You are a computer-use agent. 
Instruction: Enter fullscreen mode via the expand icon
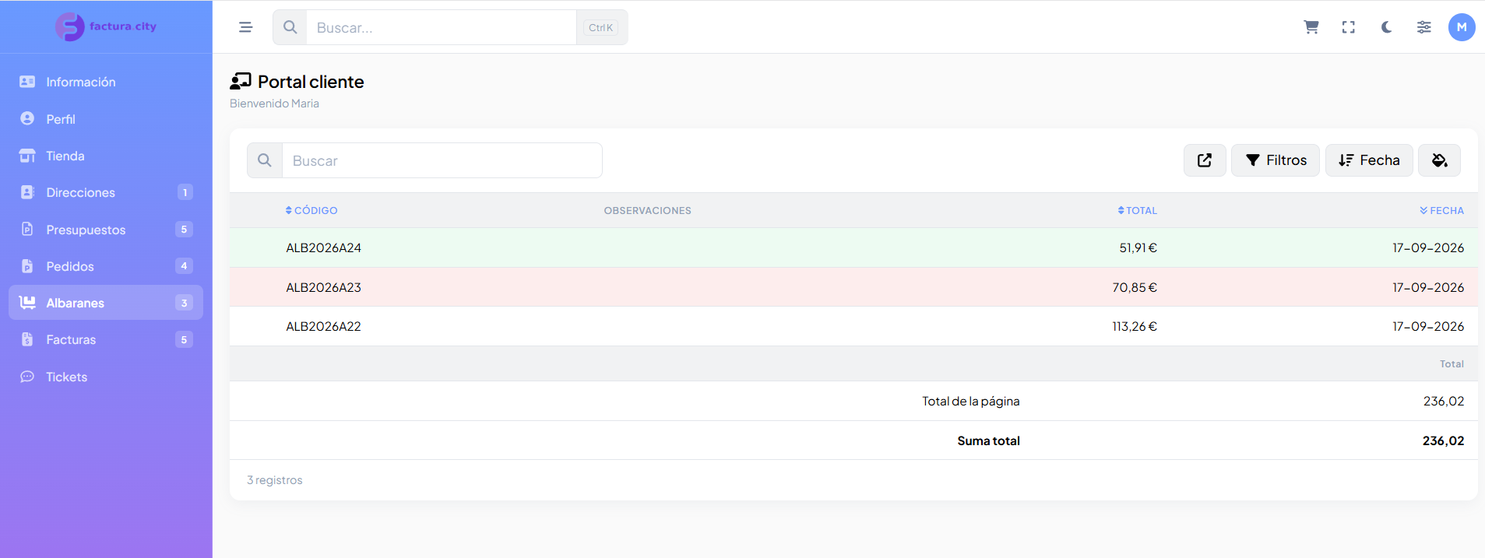(x=1349, y=27)
